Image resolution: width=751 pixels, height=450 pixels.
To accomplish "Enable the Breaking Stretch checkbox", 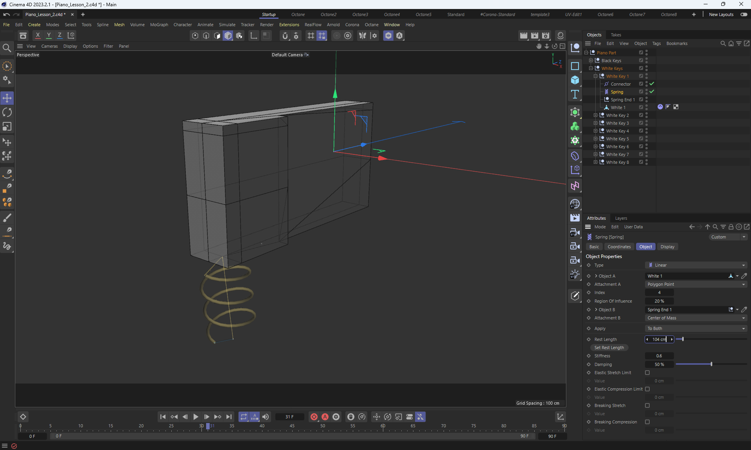I will point(647,405).
